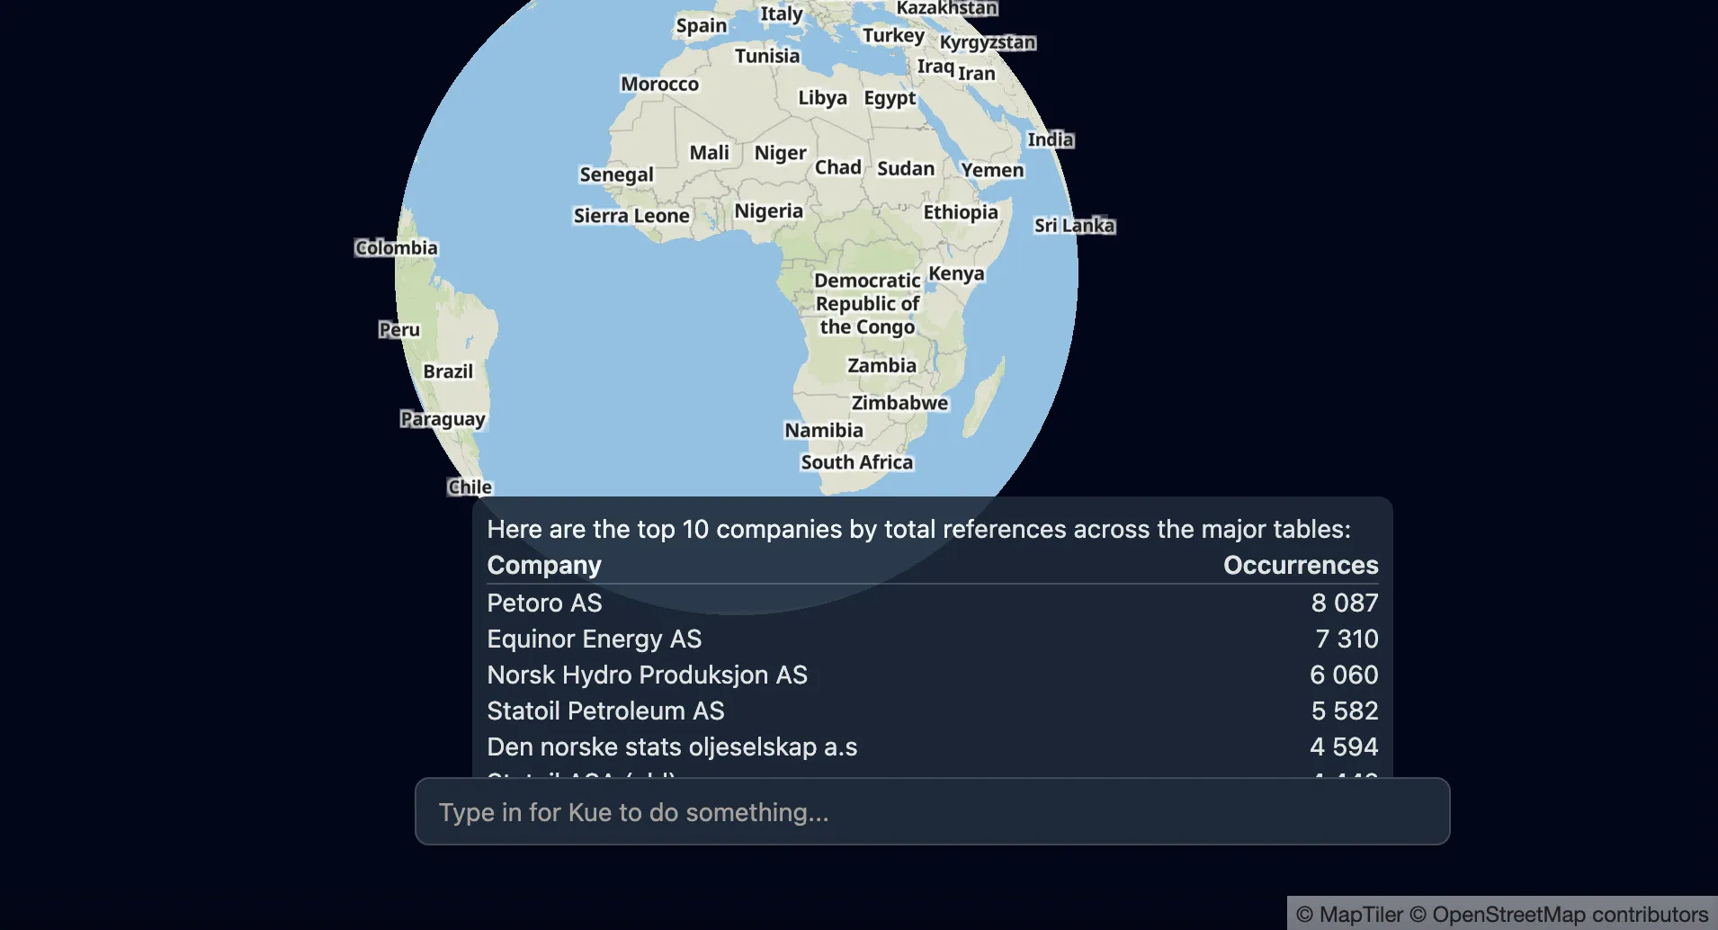The height and width of the screenshot is (930, 1718).
Task: Click the 8 087 occurrences value
Action: click(1345, 603)
